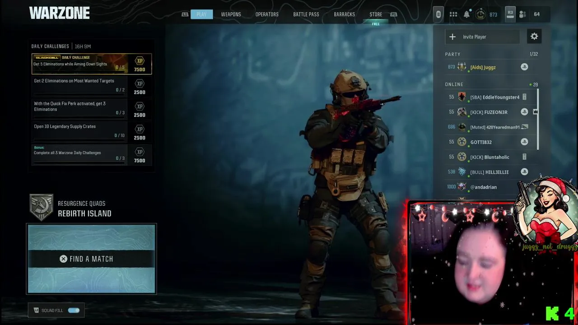Click the FREE label under STORE
Image resolution: width=578 pixels, height=325 pixels.
point(376,24)
